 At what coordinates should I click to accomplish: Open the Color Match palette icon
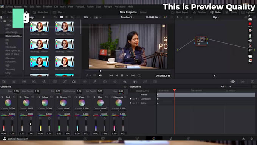(x=14, y=82)
